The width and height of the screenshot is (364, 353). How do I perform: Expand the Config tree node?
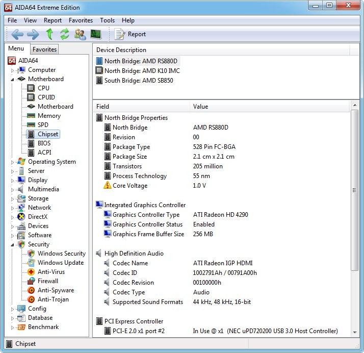pyautogui.click(x=13, y=309)
